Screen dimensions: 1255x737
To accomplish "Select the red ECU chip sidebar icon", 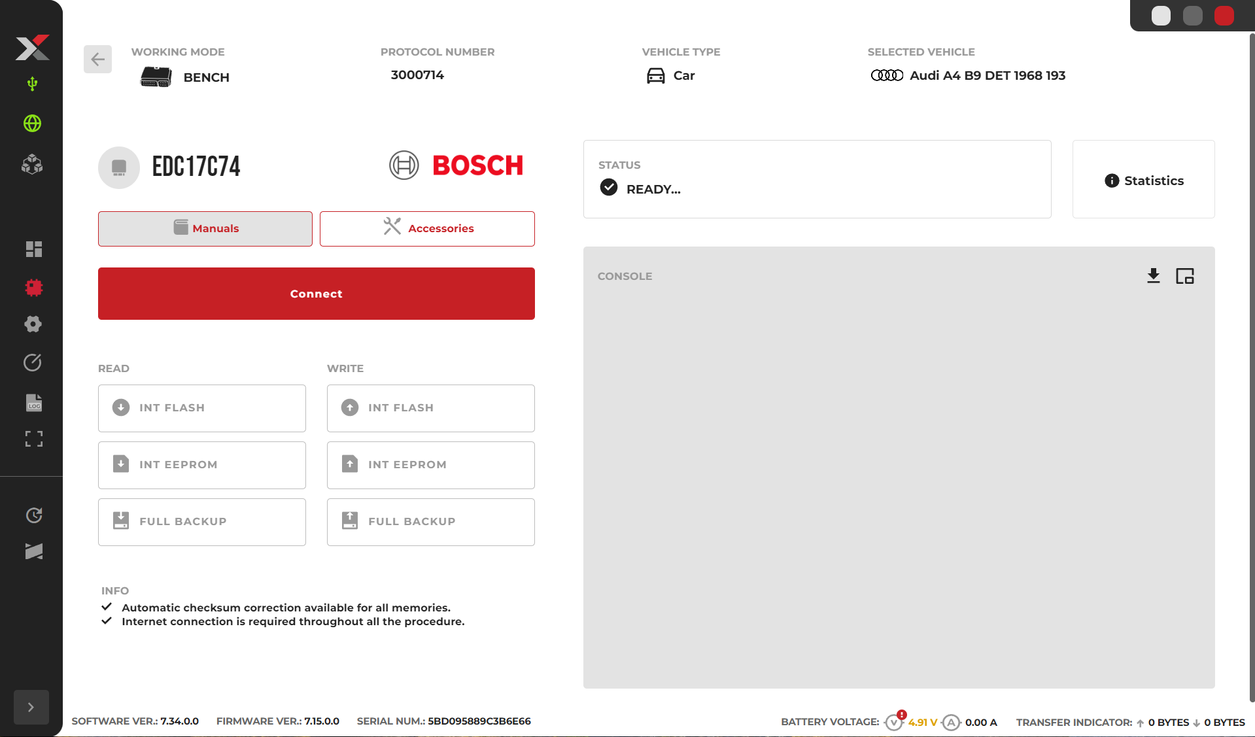I will tap(33, 287).
